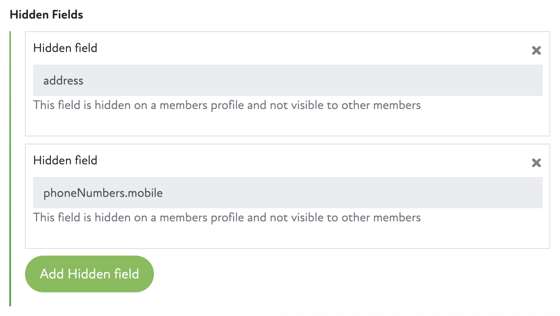Click the Hidden field label above phoneNumbers.mobile
Screen dimensions: 560x316
65,161
